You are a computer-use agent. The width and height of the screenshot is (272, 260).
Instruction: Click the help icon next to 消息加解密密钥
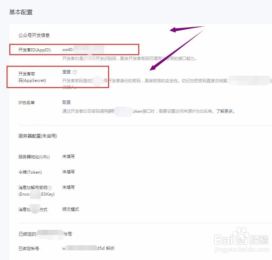tap(50, 188)
